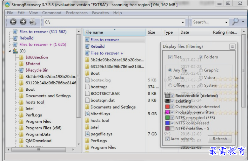
Task: Start search with the magnifier icon
Action: click(235, 21)
